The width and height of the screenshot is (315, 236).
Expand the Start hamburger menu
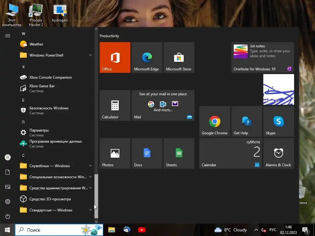point(8,36)
